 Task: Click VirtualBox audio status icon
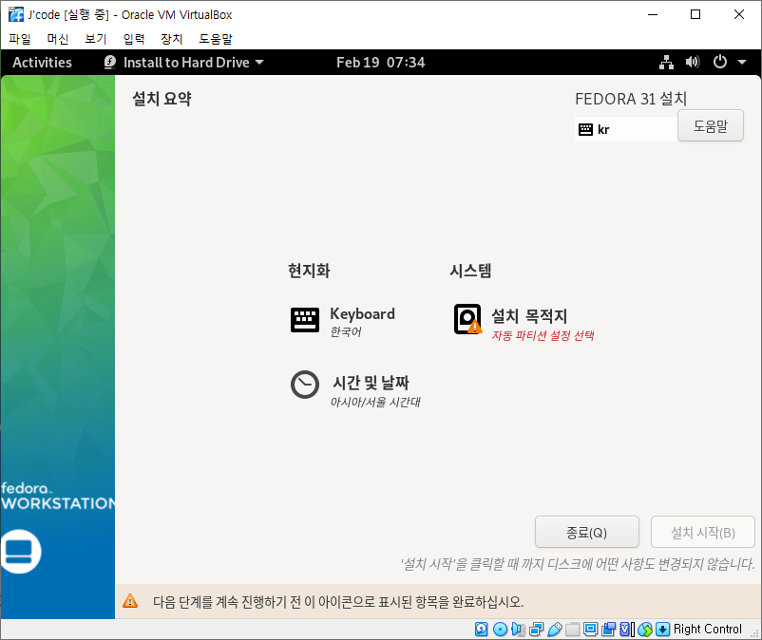coord(518,630)
